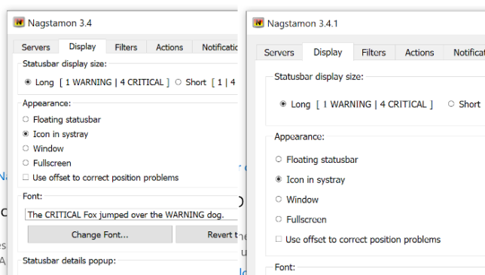Click the font preview text field
The width and height of the screenshot is (485, 275).
coord(131,215)
